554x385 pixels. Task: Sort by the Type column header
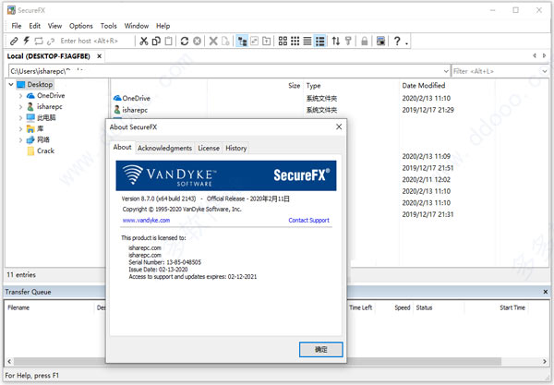[313, 86]
